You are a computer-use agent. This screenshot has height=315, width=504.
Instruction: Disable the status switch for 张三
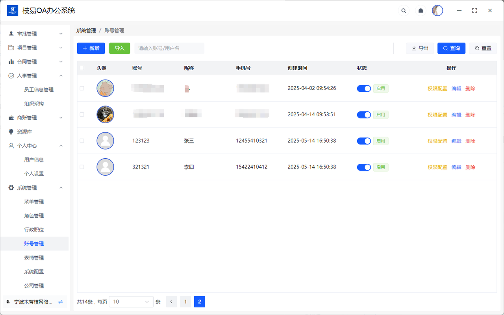[x=364, y=141]
